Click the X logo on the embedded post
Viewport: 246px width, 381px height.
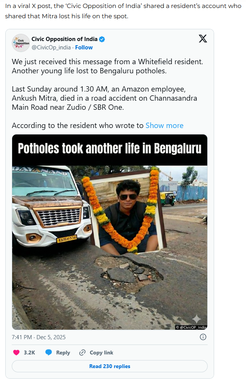203,38
